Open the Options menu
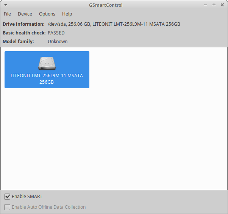Image resolution: width=228 pixels, height=214 pixels. [47, 14]
